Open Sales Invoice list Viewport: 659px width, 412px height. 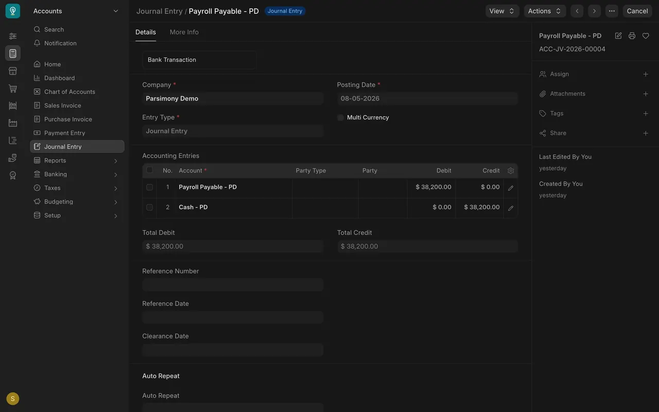coord(77,105)
